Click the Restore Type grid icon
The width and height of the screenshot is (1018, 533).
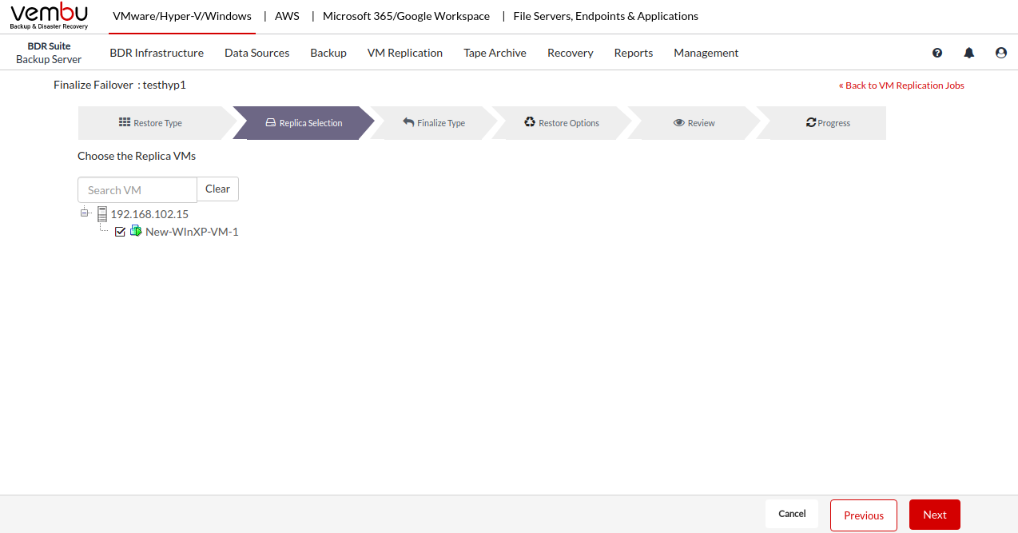[x=125, y=122]
